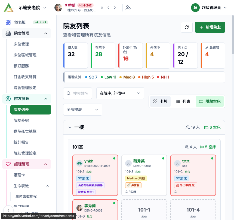
Task: Open 床位管理 menu item
Action: pos(21,44)
